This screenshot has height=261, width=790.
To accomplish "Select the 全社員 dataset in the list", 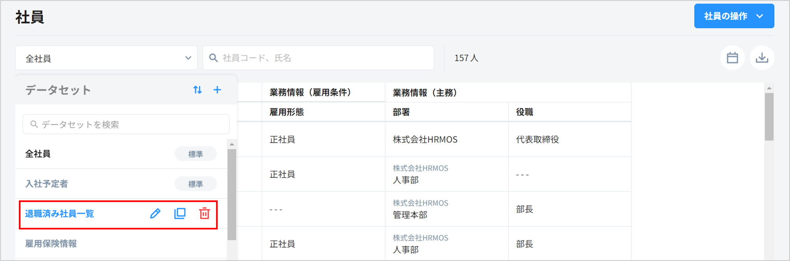I will [38, 154].
